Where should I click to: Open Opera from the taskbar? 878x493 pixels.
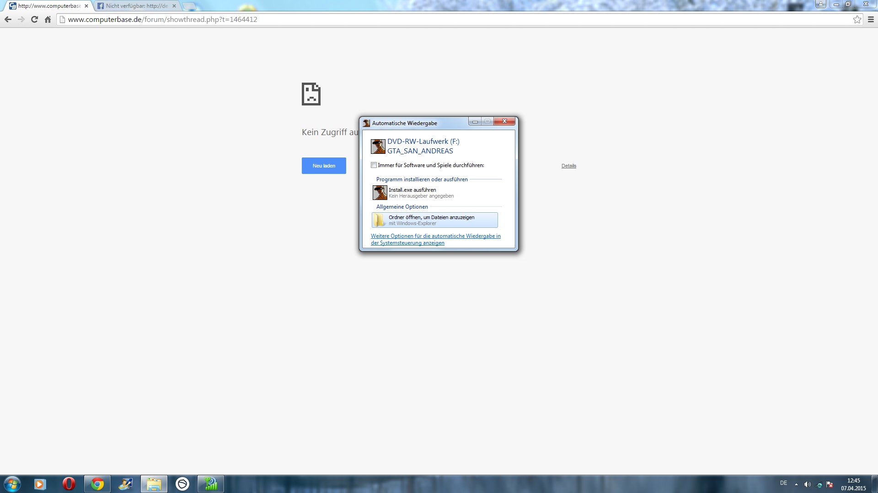point(69,484)
